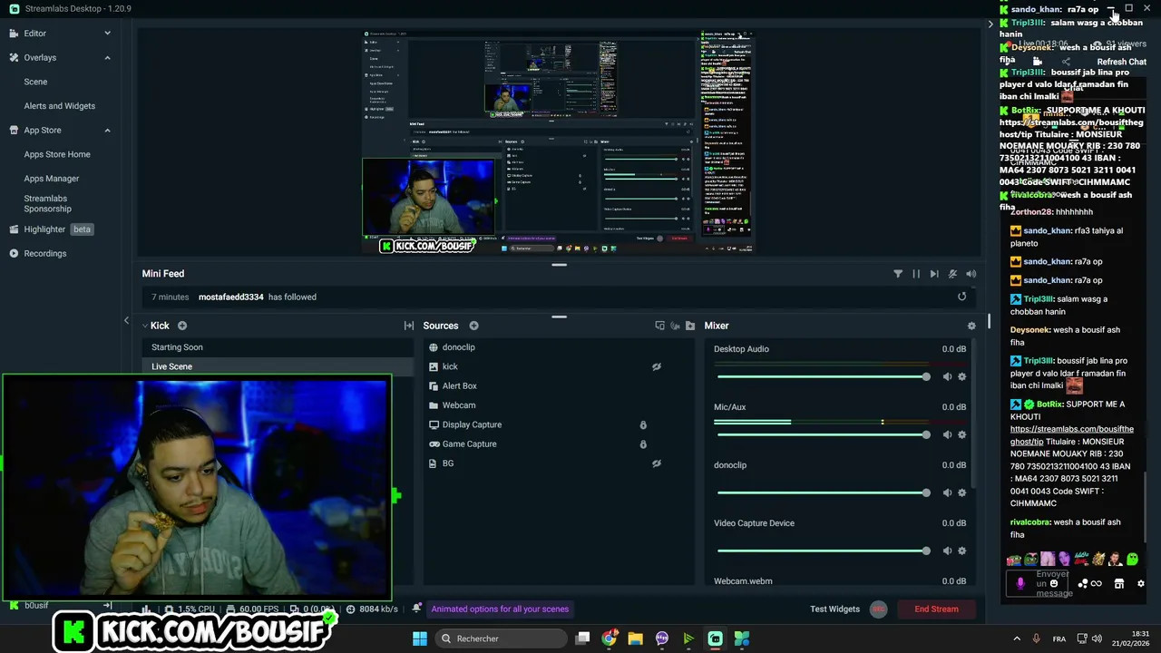Open Mic/Aux settings gear
The width and height of the screenshot is (1161, 653).
(x=962, y=434)
